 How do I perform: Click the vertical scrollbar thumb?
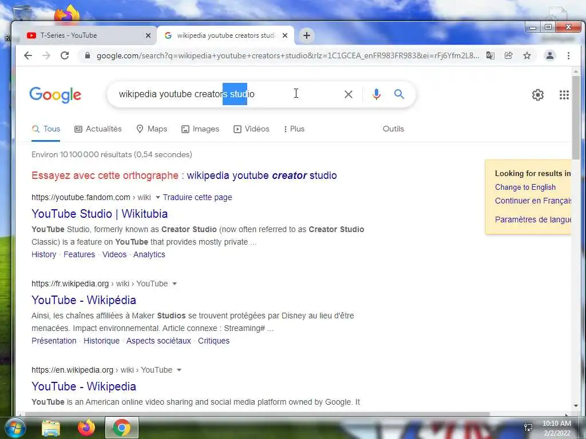click(x=576, y=118)
